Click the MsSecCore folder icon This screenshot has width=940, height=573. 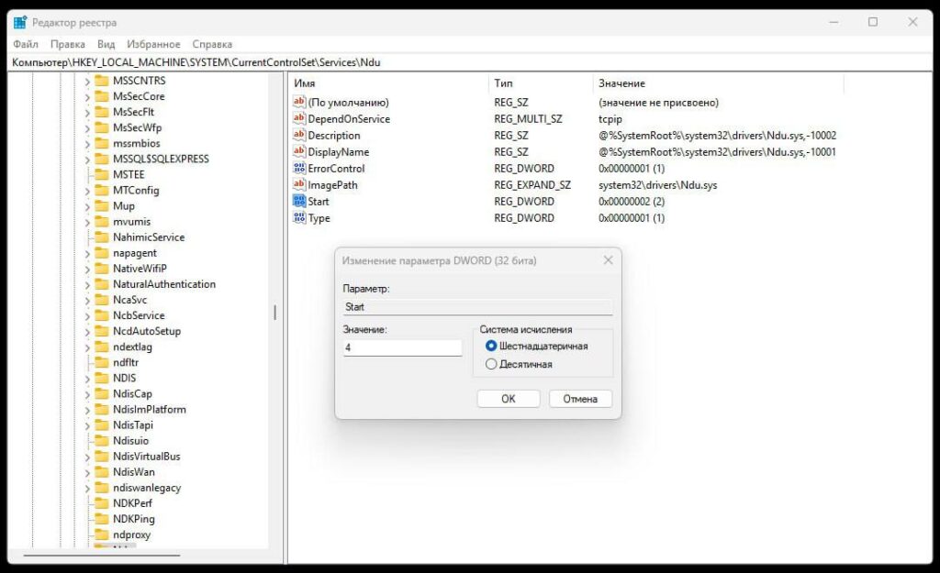click(x=102, y=95)
